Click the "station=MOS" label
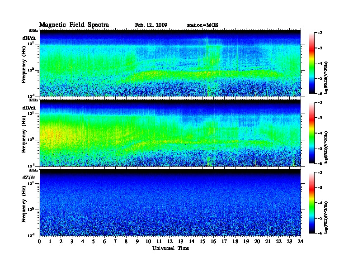Screen dimensions: 358x277 pyautogui.click(x=203, y=25)
